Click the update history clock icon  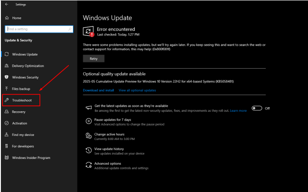point(89,150)
